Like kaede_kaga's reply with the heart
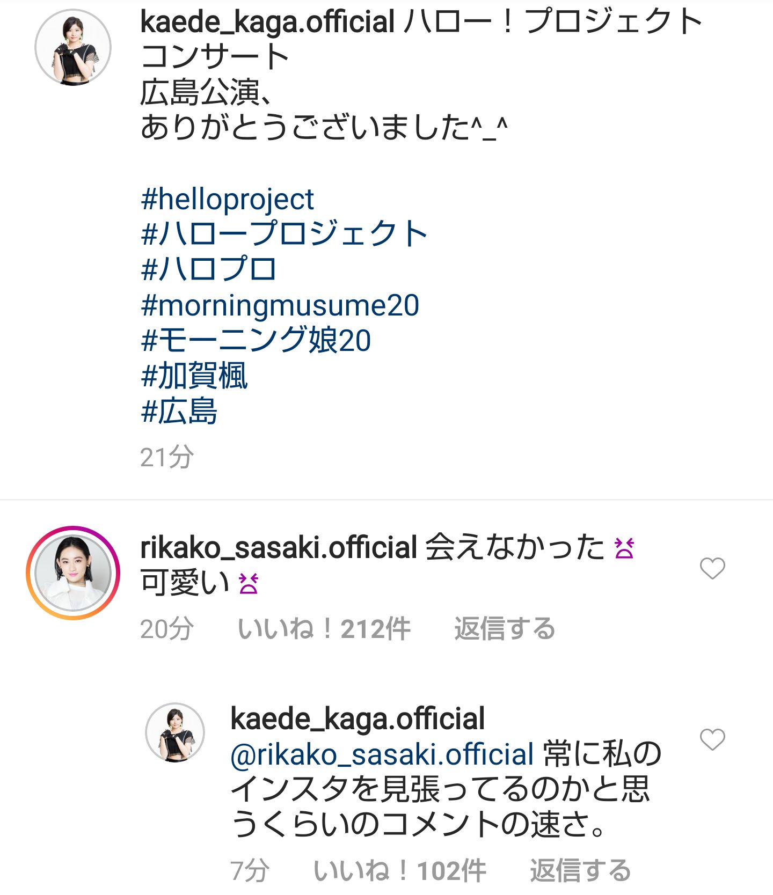Image resolution: width=773 pixels, height=895 pixels. 712,740
